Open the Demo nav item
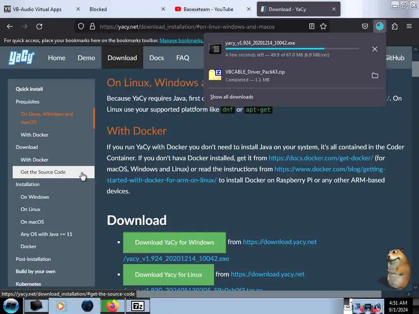Screen dimensions: 419x314 click(86, 58)
